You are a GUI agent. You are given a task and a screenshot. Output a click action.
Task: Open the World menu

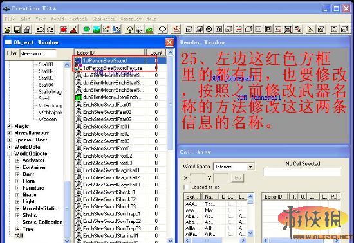tap(57, 19)
